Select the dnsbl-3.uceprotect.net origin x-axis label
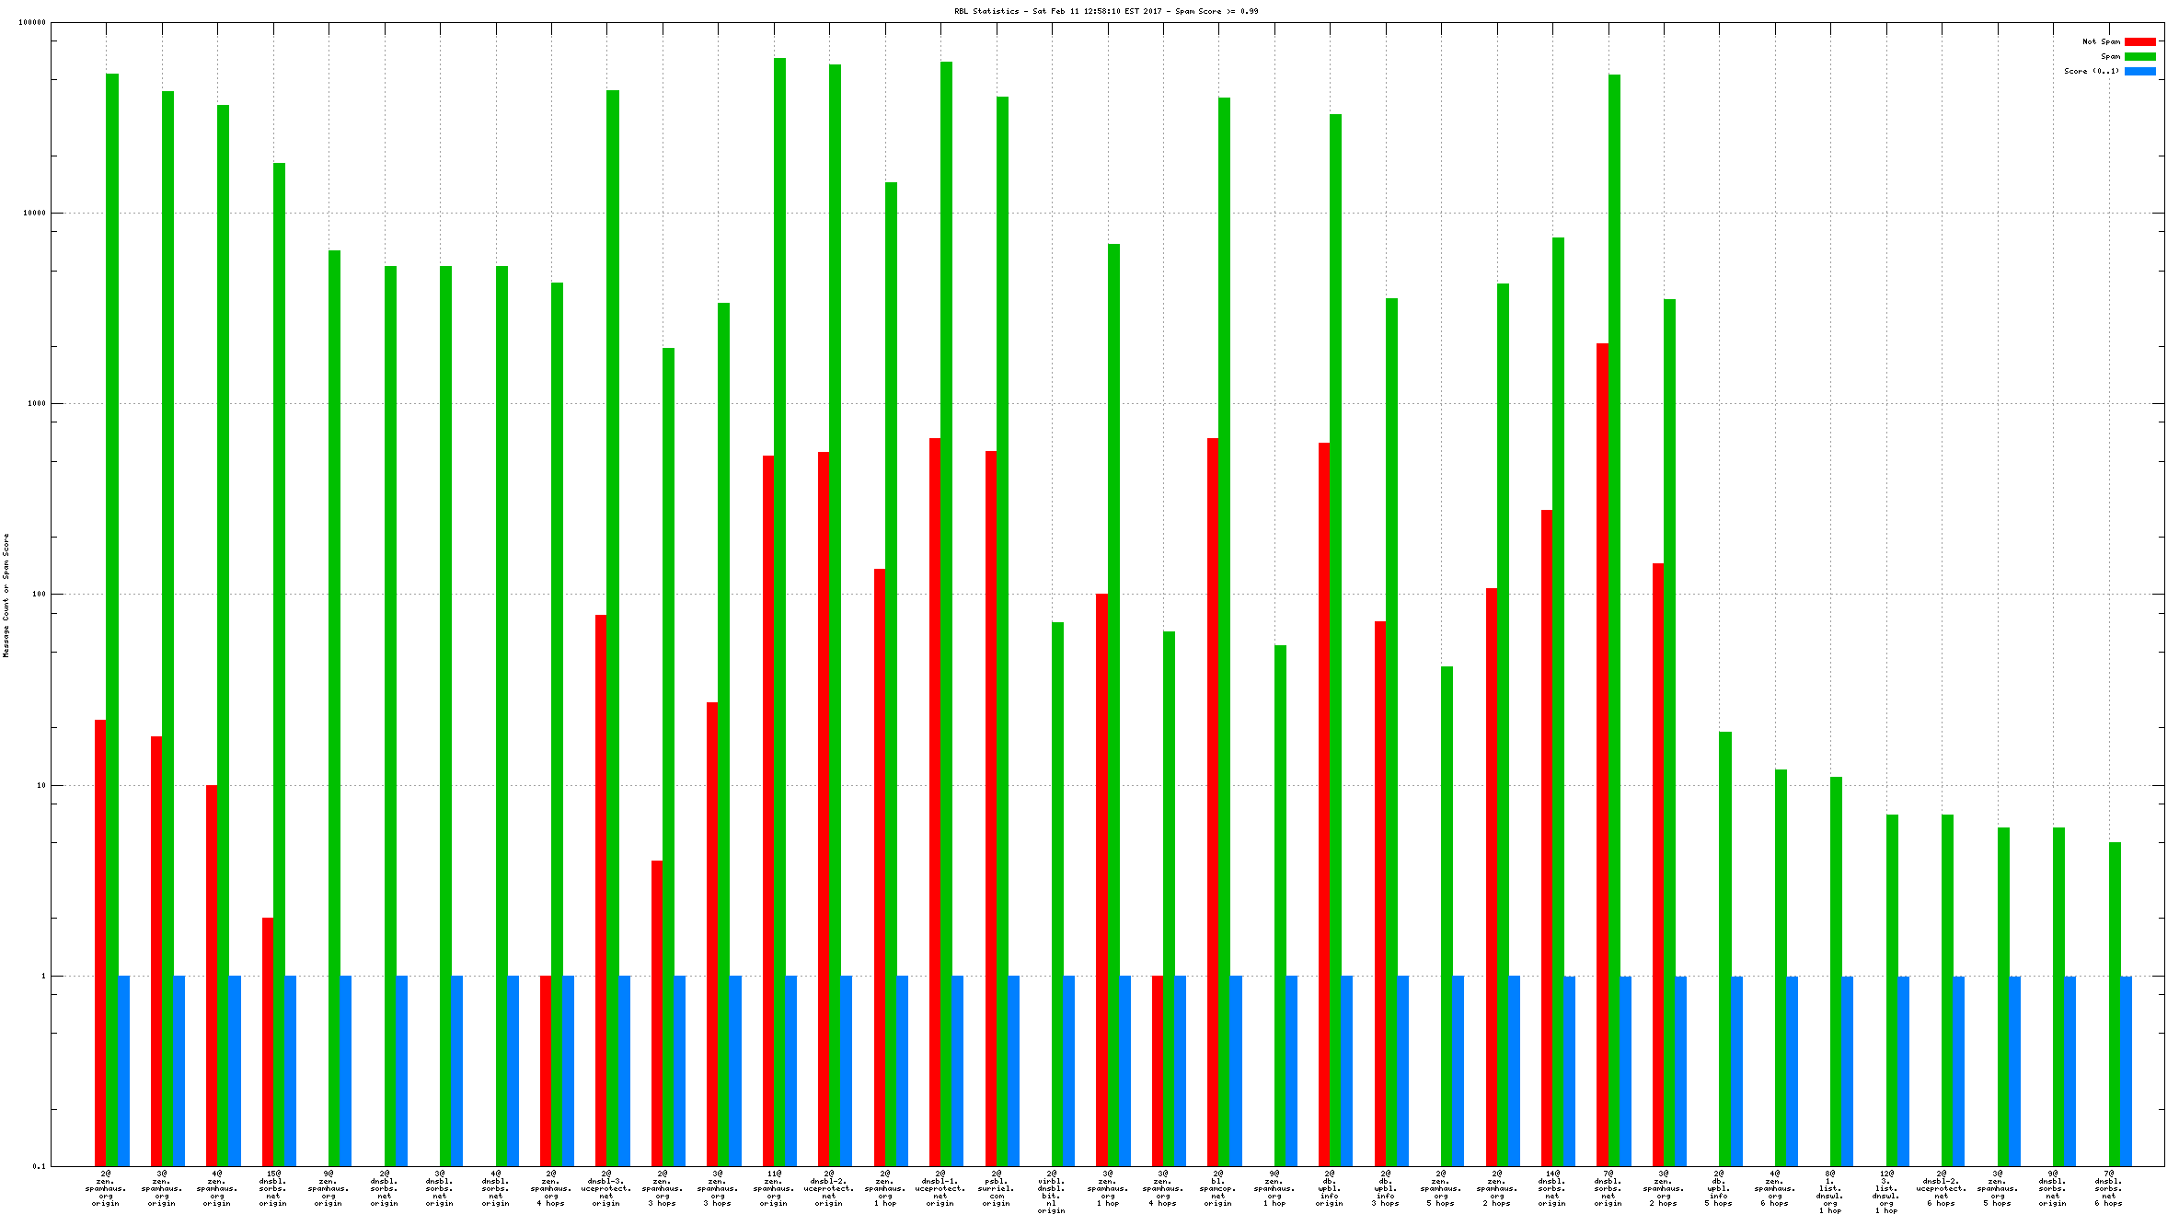 [606, 1188]
